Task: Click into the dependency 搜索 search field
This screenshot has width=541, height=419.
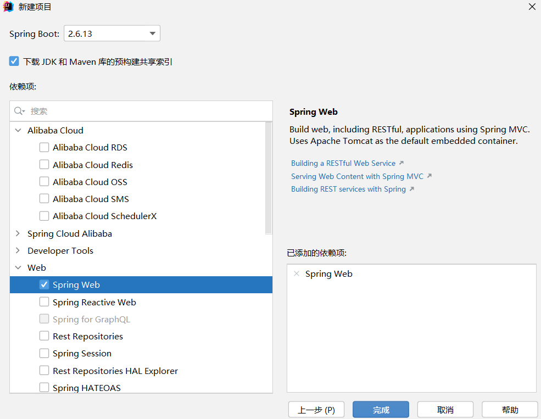Action: pos(141,111)
